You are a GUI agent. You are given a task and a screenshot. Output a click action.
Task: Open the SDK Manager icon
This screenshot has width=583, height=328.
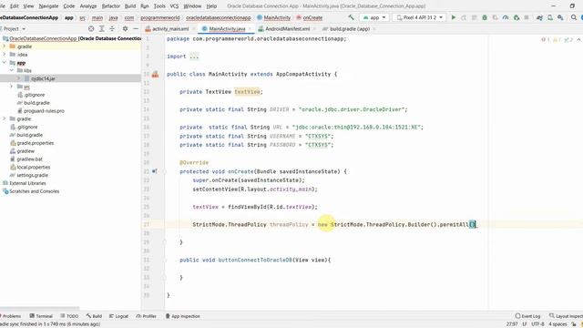point(560,17)
